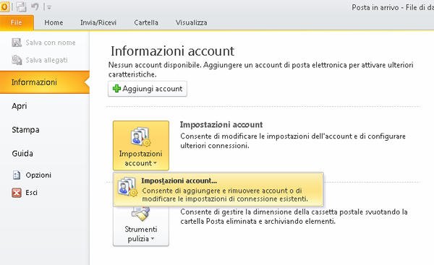Open the File tab

(17, 22)
